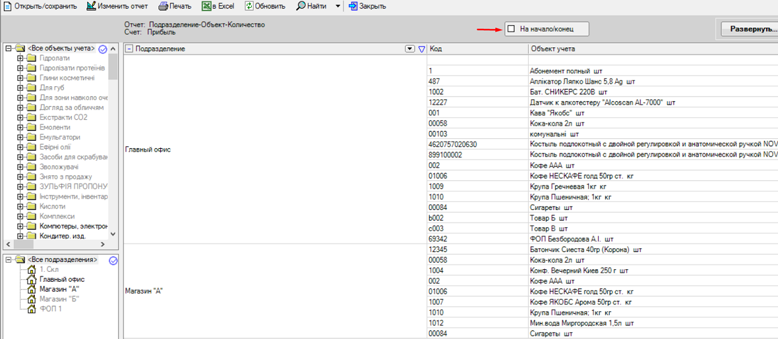The width and height of the screenshot is (778, 339).
Task: Select Главный офис in subdivisions tree
Action: tap(61, 279)
